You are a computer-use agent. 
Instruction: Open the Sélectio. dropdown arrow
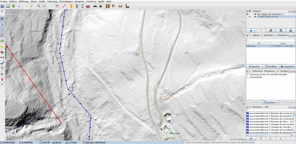point(261,102)
